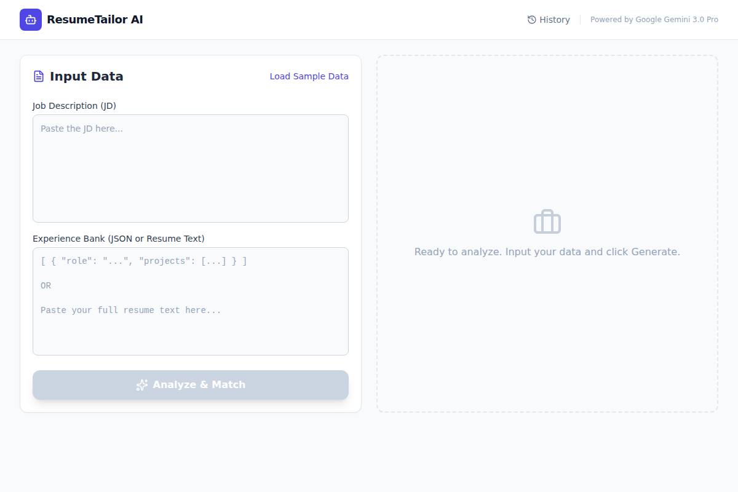The image size is (738, 492).
Task: Click inside the Job Description textarea
Action: 190,168
